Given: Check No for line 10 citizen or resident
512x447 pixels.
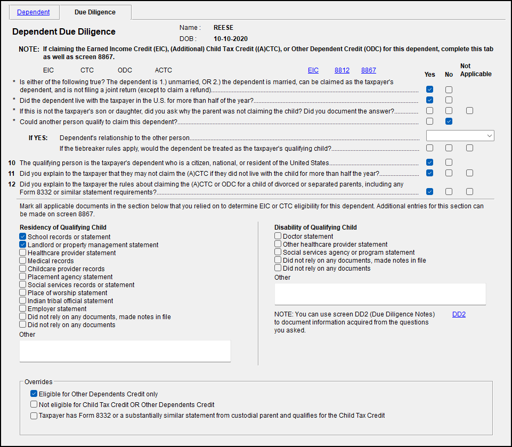Looking at the screenshot, I should point(449,162).
